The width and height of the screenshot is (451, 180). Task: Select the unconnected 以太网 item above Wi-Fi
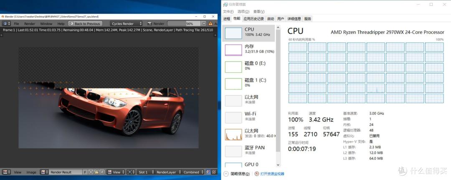tap(248, 100)
